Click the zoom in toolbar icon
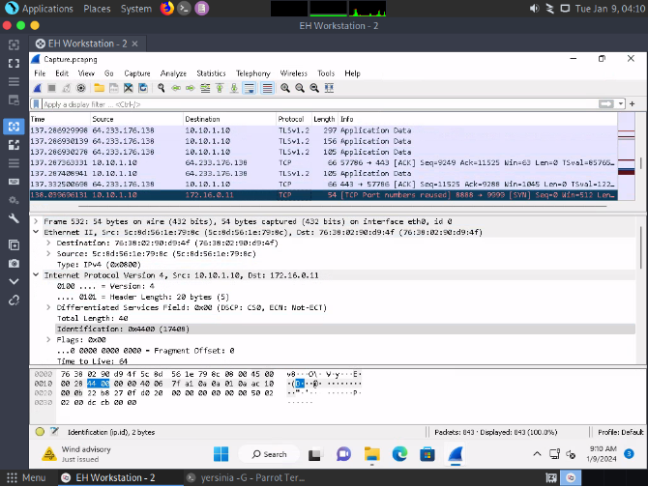Screen dimensions: 648x487 [286, 88]
